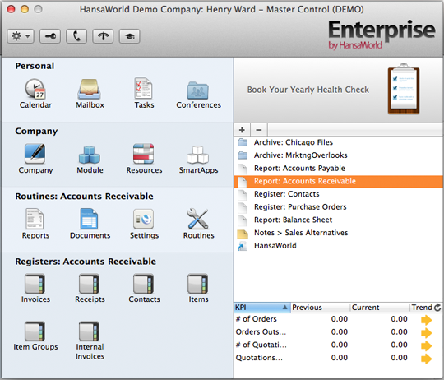Click the phone toolbar button
This screenshot has width=444, height=380.
(76, 36)
